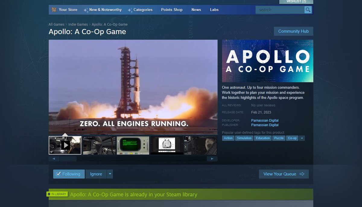
Task: Select the Simulation tag
Action: tap(244, 138)
